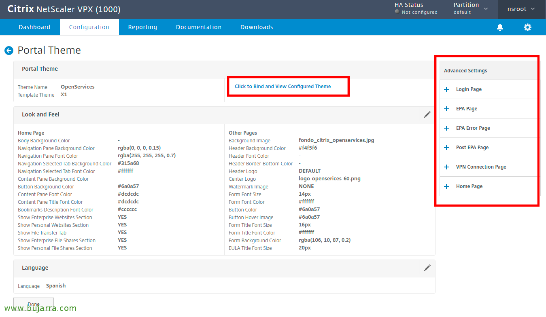Edit Language section with pencil icon
Viewport: 546px width, 317px height.
(x=427, y=268)
